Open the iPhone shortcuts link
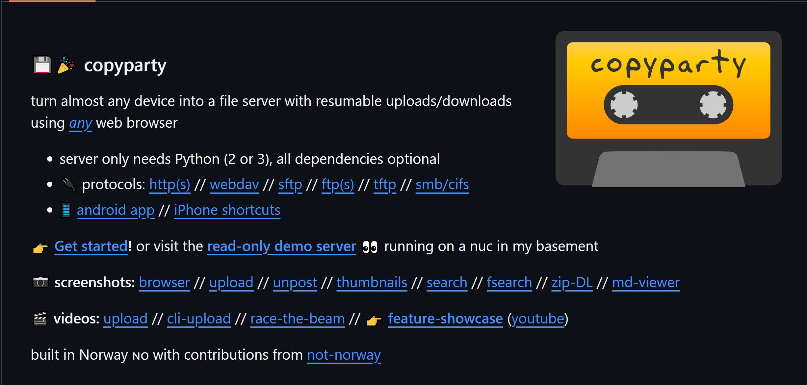Image resolution: width=807 pixels, height=385 pixels. 227,210
